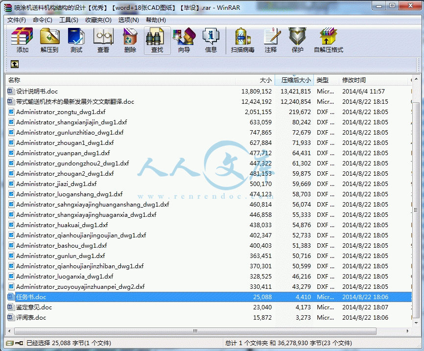Click horizontal scrollbar left arrow

pos(9,331)
